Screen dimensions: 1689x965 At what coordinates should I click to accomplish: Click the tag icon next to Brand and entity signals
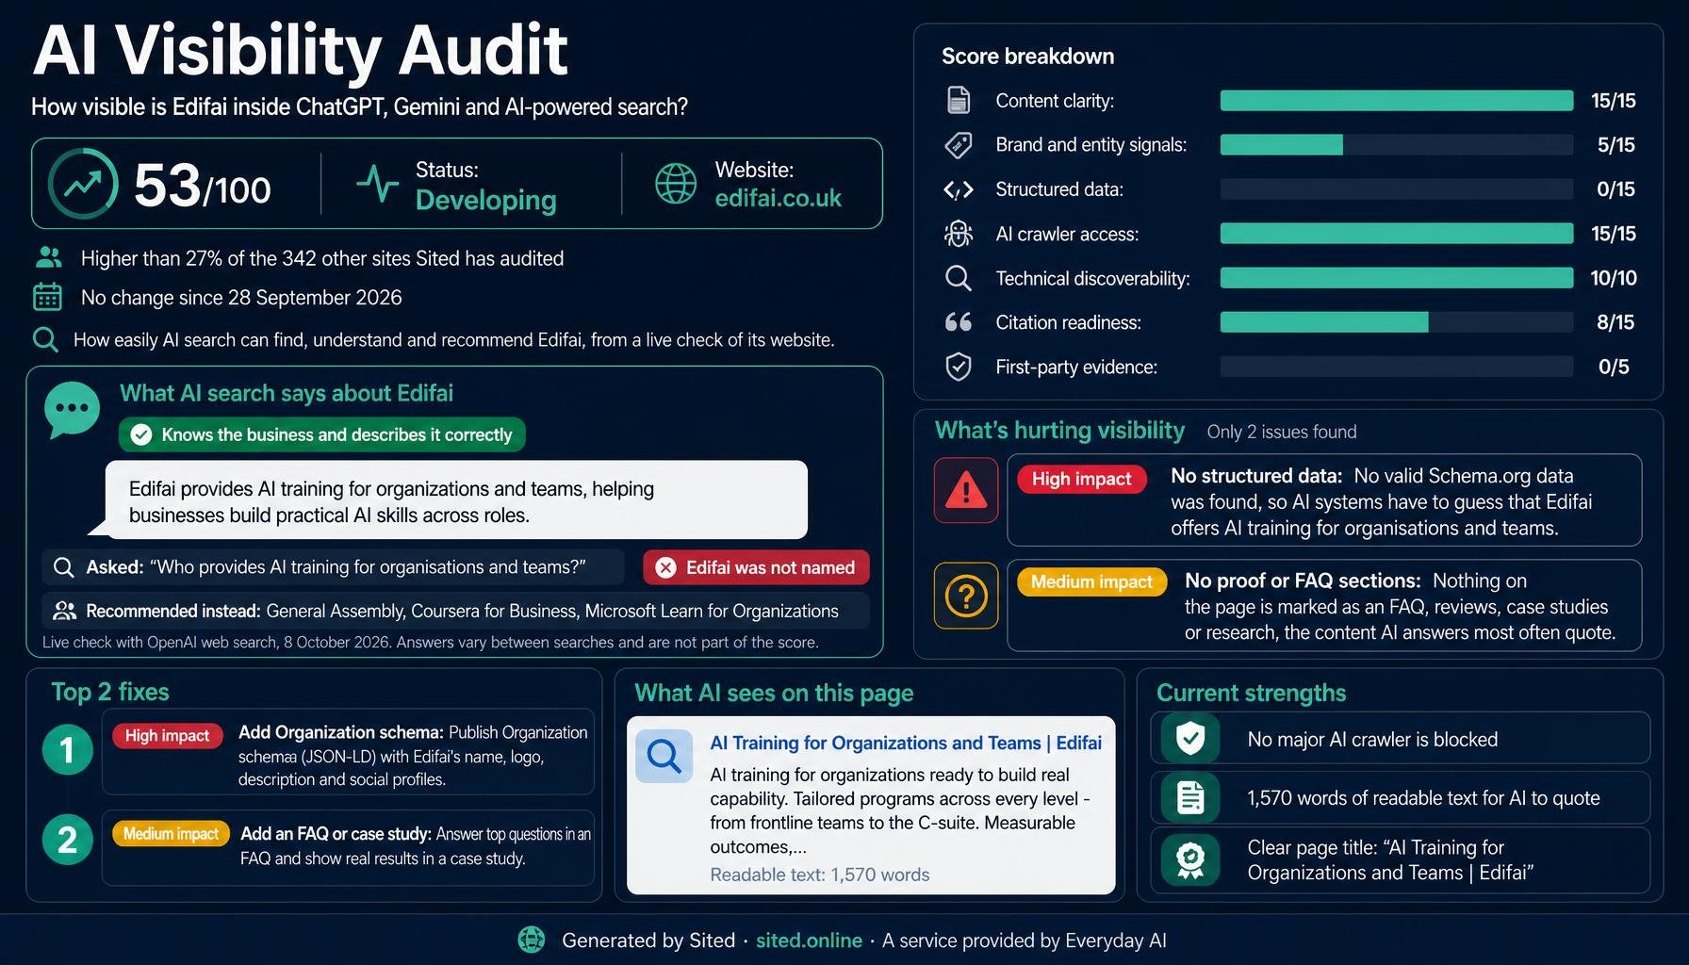point(959,144)
